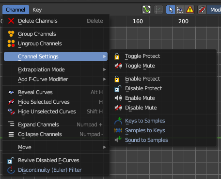Choose Sound to Samples

(163, 140)
